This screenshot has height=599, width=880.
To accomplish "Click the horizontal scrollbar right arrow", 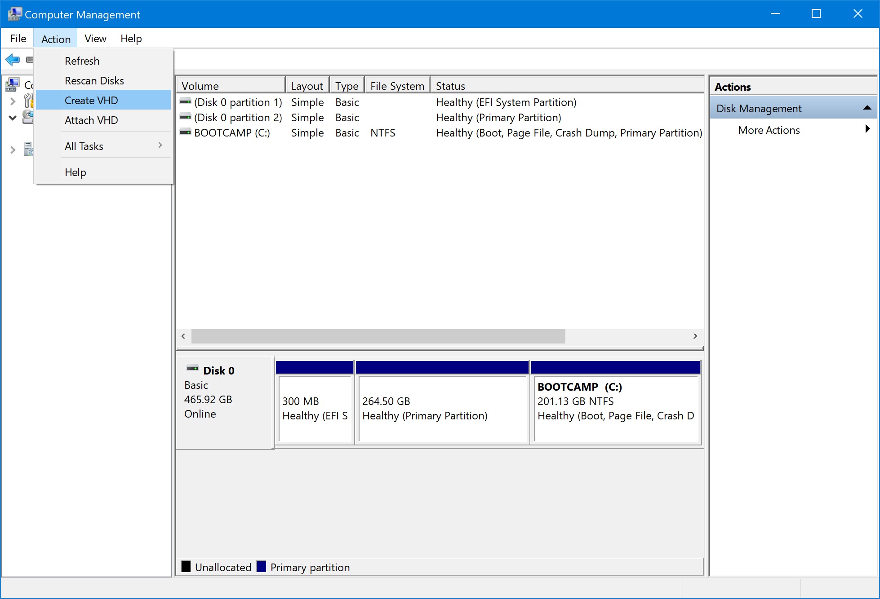I will pos(695,336).
